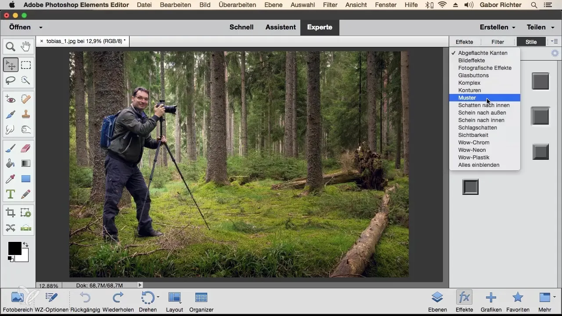Screen dimensions: 562x316
Task: Select the blue Rectangle shape tool
Action: pos(26,179)
